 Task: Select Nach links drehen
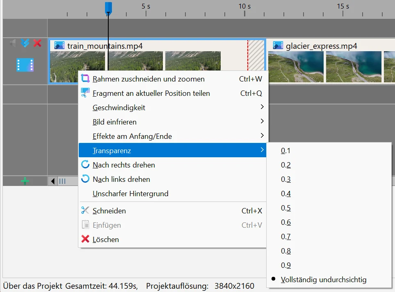(172, 179)
